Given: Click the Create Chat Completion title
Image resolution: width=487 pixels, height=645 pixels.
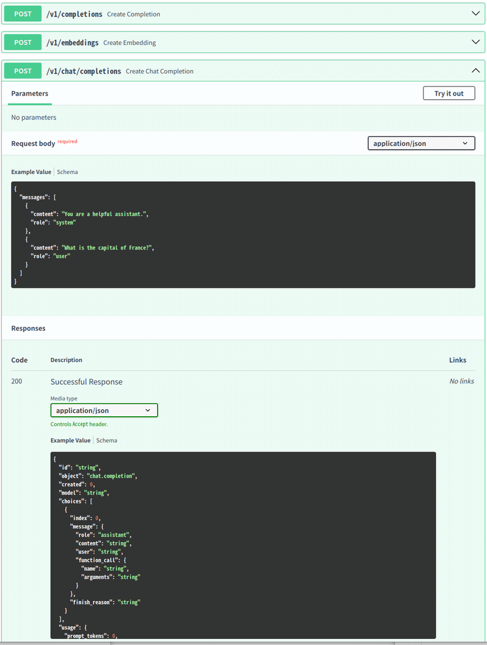Looking at the screenshot, I should tap(159, 71).
